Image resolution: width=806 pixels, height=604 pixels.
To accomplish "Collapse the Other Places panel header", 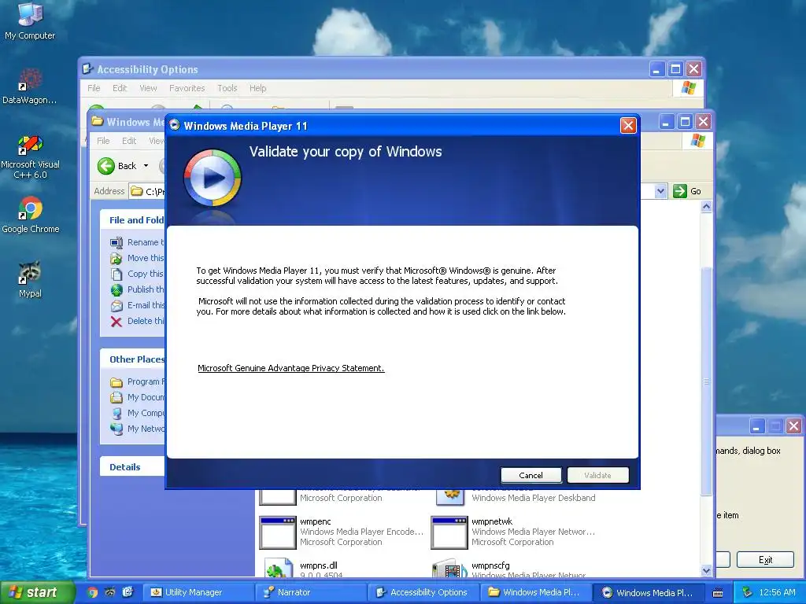I will pyautogui.click(x=132, y=359).
